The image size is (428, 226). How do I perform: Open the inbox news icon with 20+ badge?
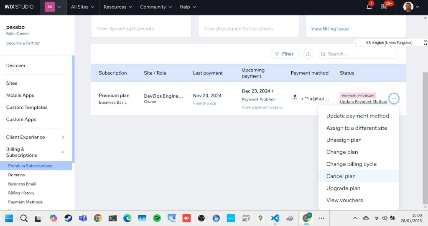click(385, 7)
